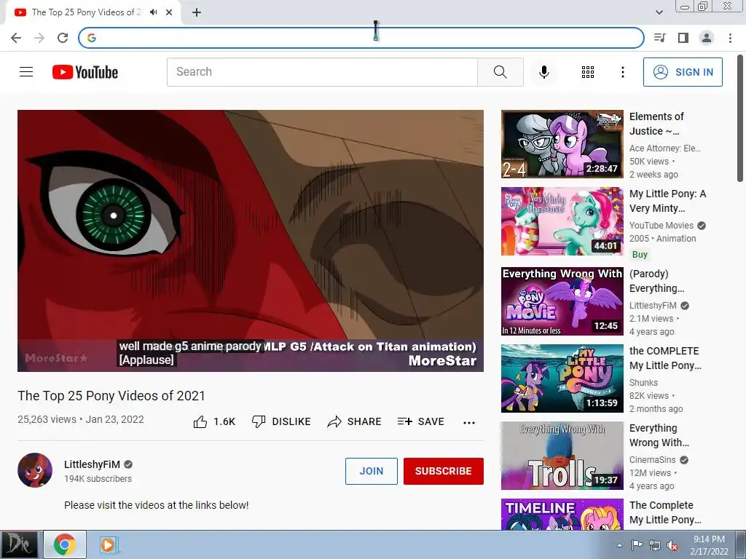Viewport: 746px width, 559px height.
Task: Start voice search with microphone icon
Action: point(543,72)
